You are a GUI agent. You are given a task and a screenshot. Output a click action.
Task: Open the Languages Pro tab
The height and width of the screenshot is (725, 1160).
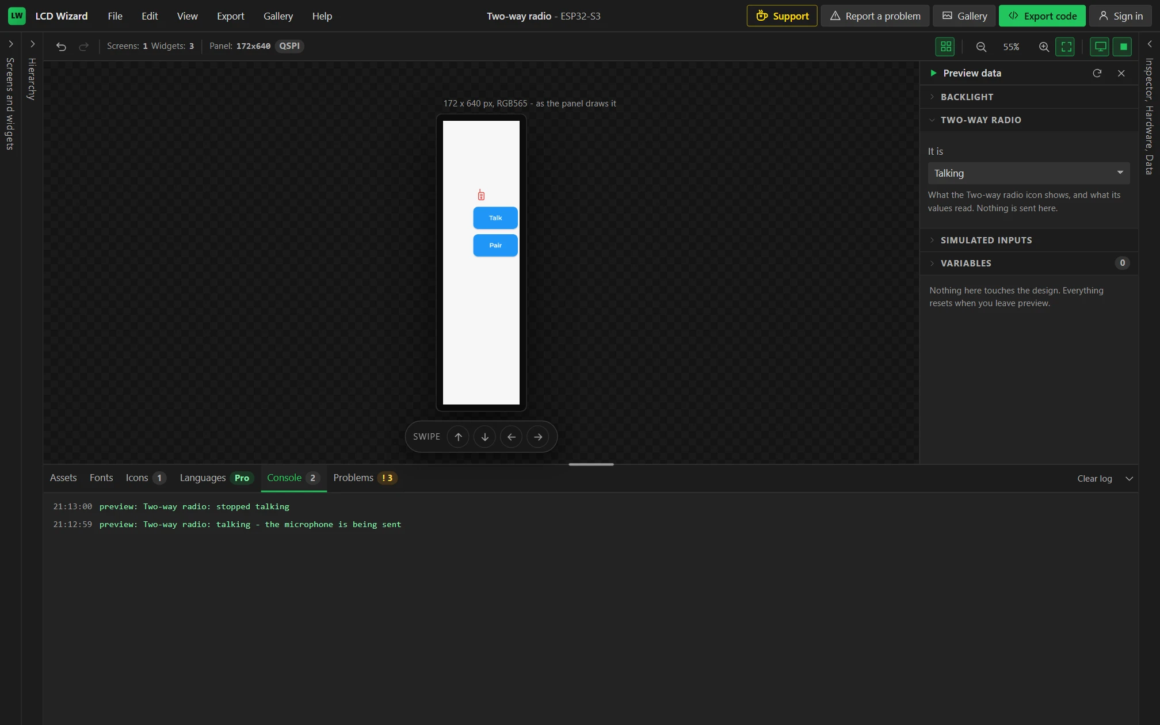pos(216,478)
